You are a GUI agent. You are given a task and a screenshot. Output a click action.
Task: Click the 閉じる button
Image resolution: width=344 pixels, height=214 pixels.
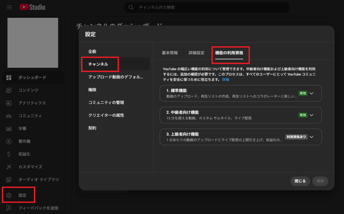coord(300,181)
